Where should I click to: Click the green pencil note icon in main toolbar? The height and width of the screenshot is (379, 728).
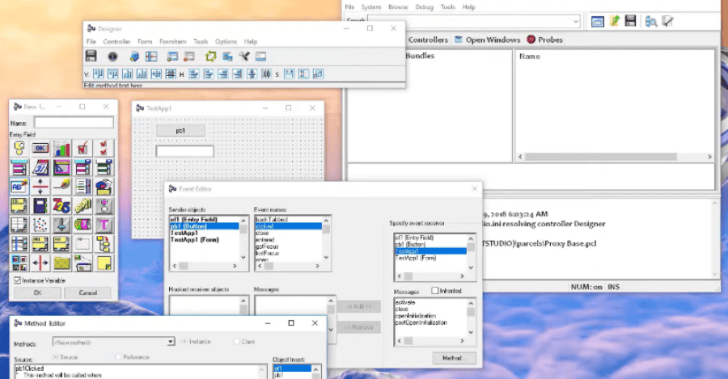pyautogui.click(x=614, y=21)
